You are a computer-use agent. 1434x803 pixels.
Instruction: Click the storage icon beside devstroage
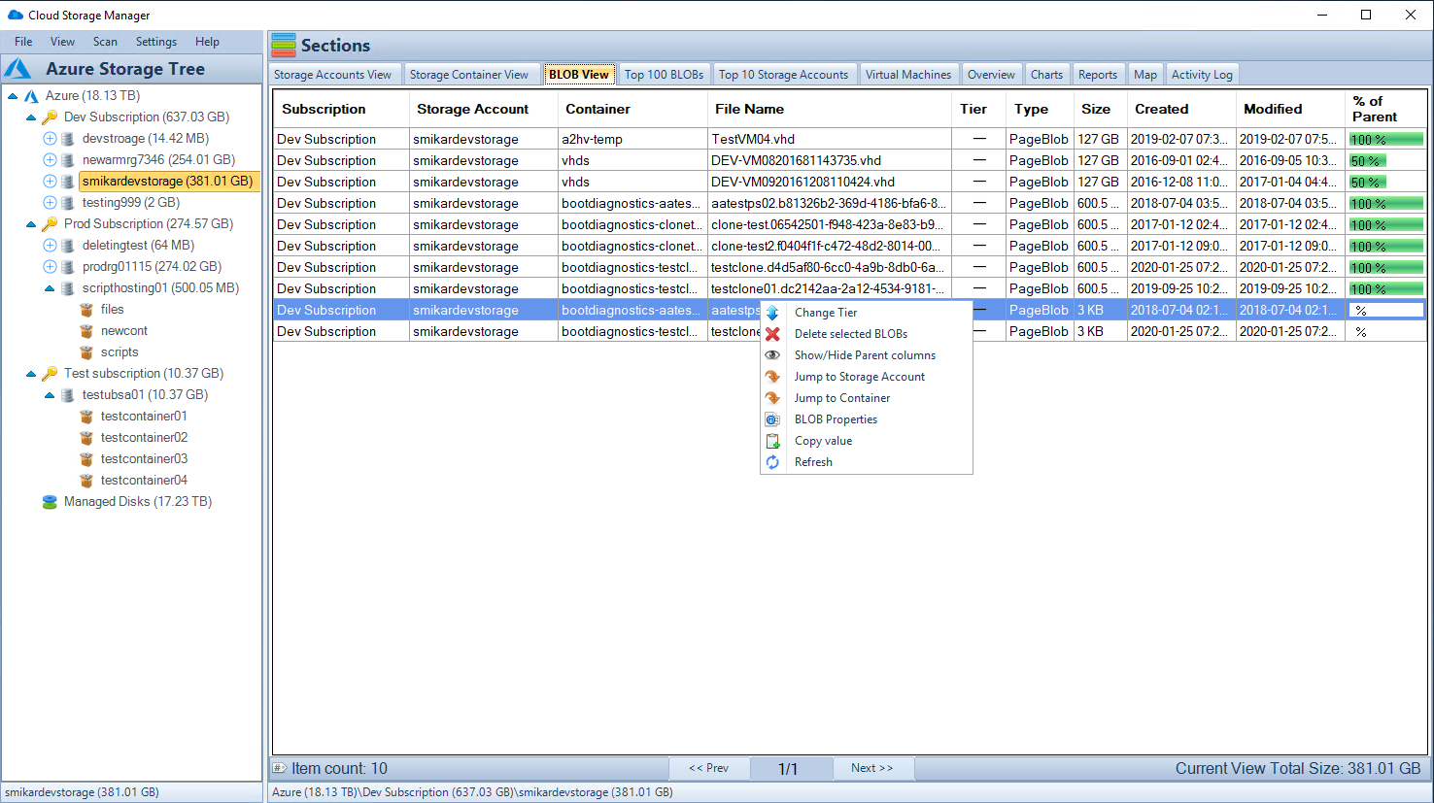[x=68, y=139]
